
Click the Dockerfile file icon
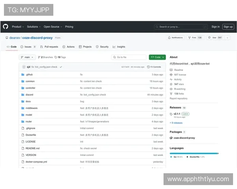pos(23,135)
